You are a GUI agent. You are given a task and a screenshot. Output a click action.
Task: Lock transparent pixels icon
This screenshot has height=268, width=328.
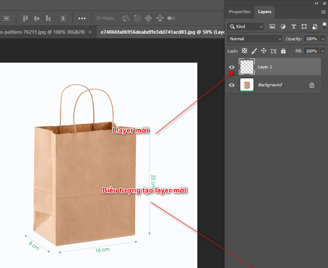pyautogui.click(x=244, y=51)
